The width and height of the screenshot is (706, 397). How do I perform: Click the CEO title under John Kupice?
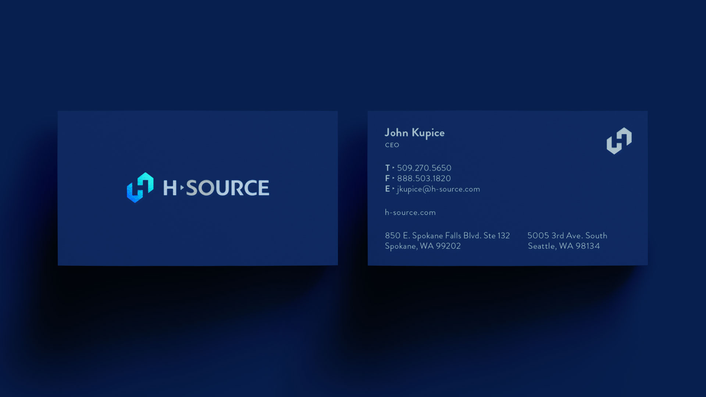(x=392, y=145)
